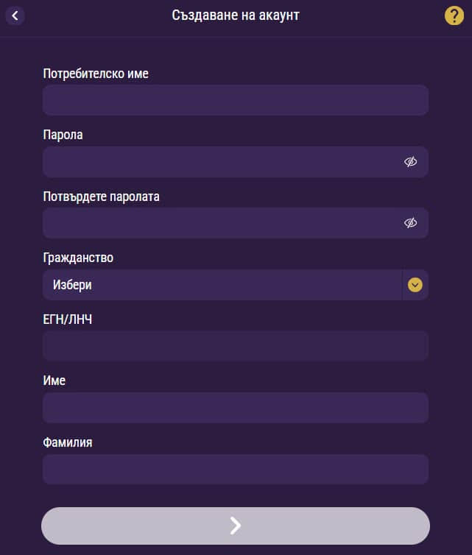Click the Гражданство label text
The width and height of the screenshot is (472, 555).
(78, 258)
